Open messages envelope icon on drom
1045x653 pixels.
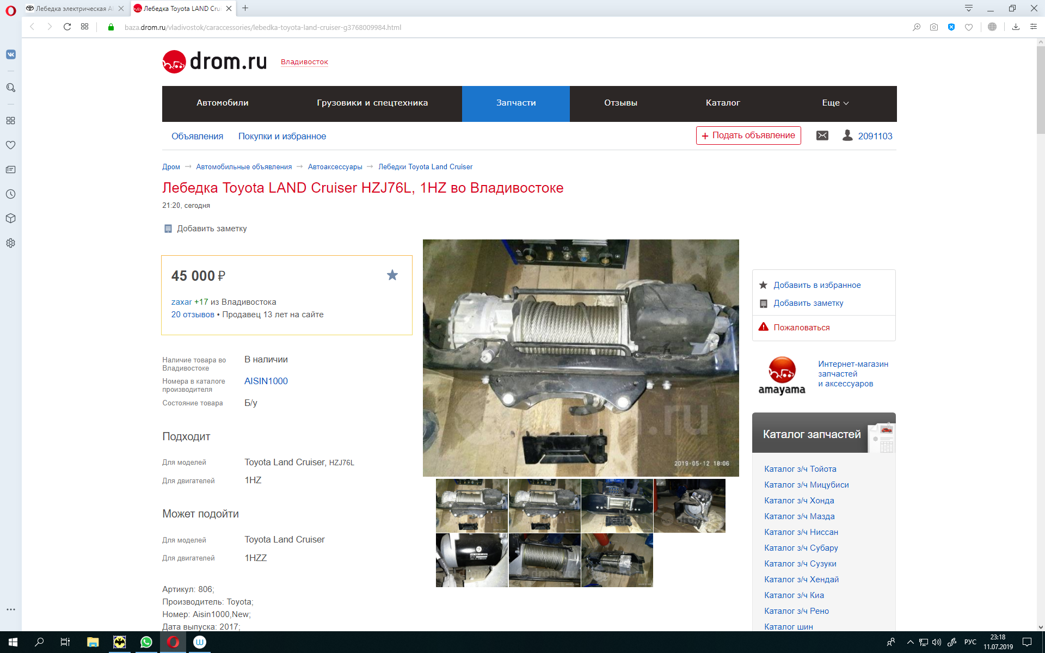(x=822, y=135)
